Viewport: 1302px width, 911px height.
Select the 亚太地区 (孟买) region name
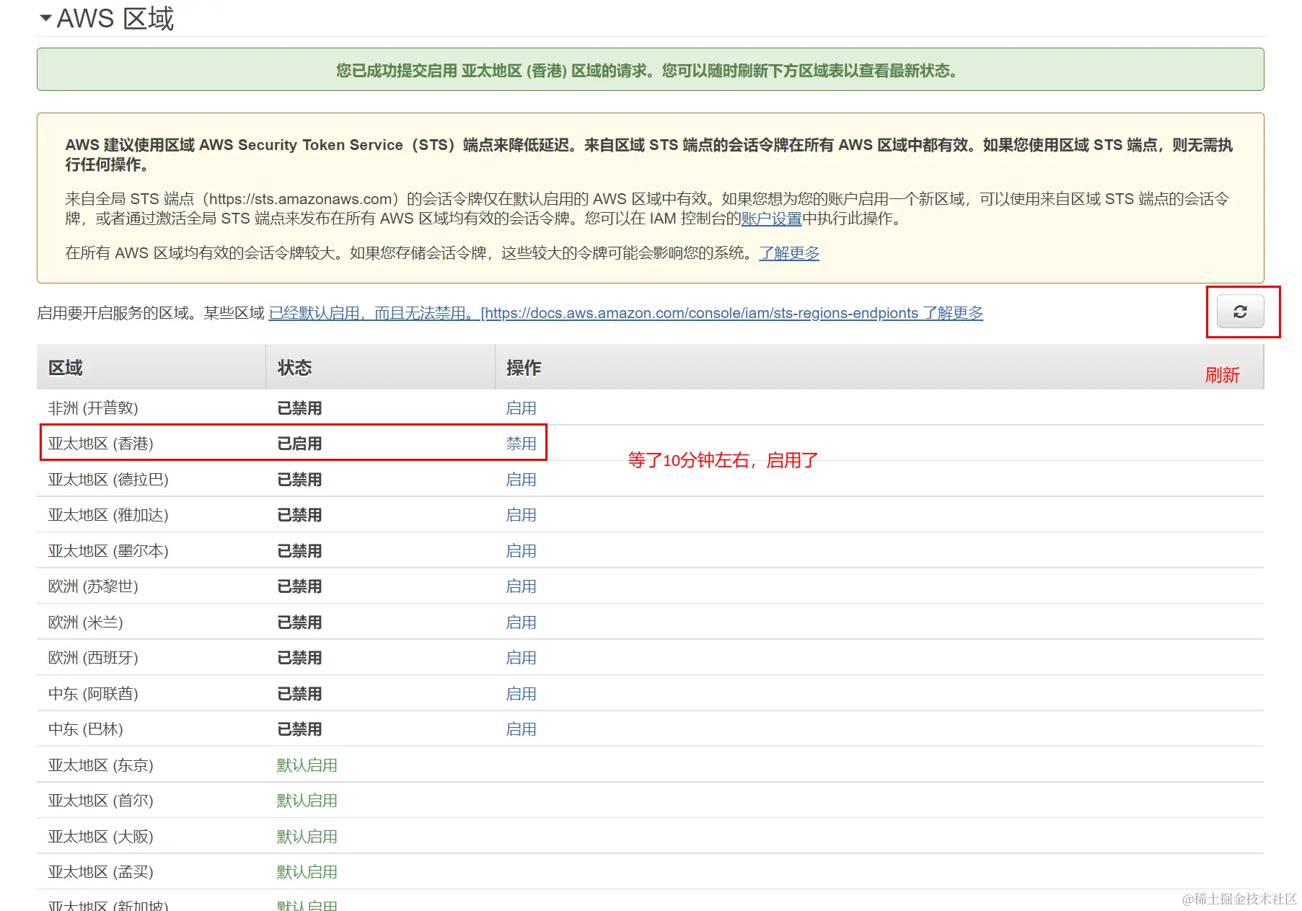pos(101,872)
